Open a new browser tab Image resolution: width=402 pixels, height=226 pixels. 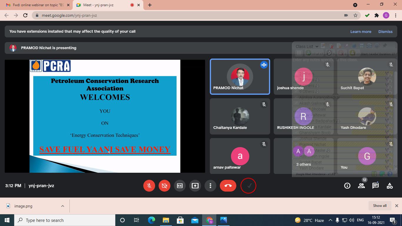(150, 5)
